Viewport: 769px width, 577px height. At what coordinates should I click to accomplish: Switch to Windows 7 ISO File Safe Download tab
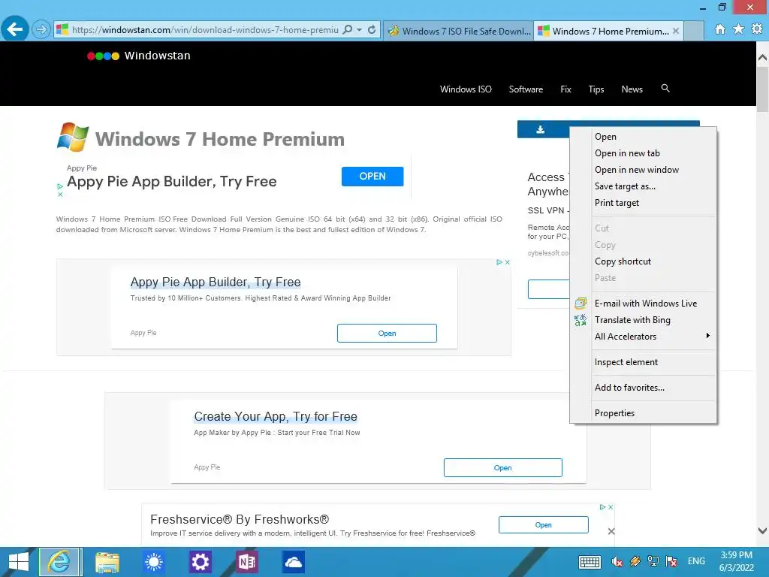459,31
